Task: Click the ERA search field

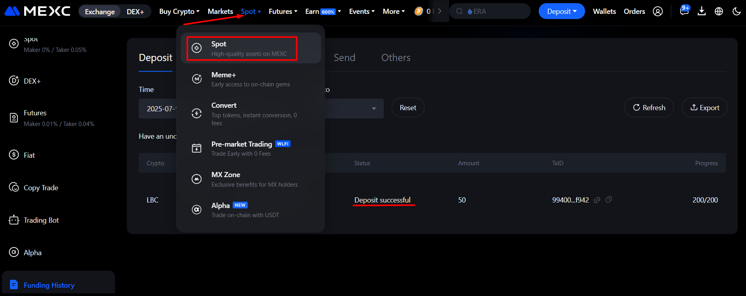Action: (x=490, y=11)
